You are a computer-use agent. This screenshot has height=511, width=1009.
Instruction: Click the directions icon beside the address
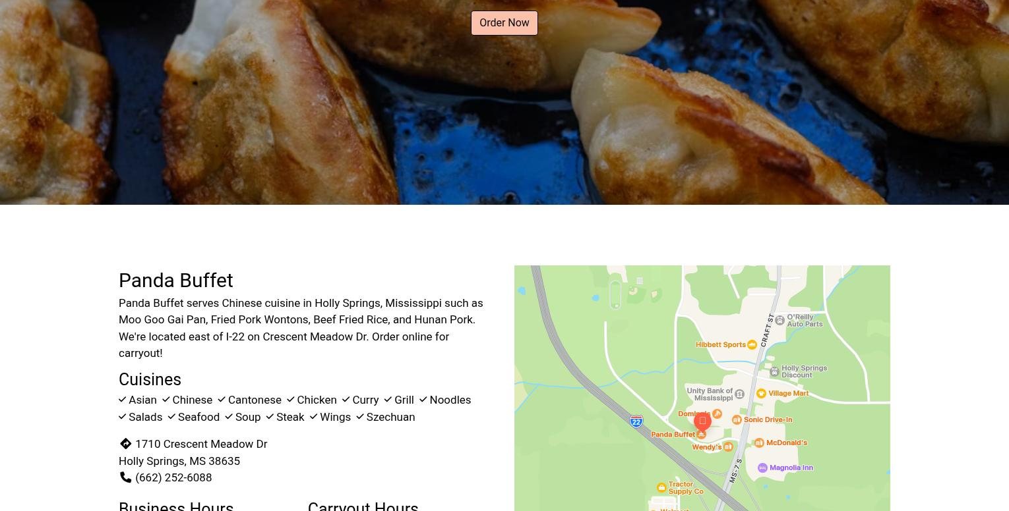tap(125, 444)
